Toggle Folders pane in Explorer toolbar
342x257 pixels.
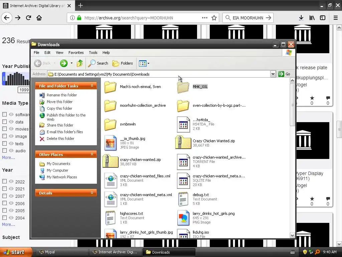pos(123,63)
